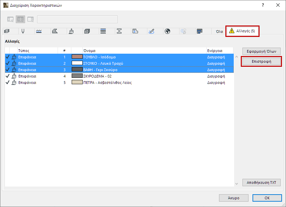Select the globe Cities tab icon
This screenshot has height=207, width=286.
coord(167,31)
